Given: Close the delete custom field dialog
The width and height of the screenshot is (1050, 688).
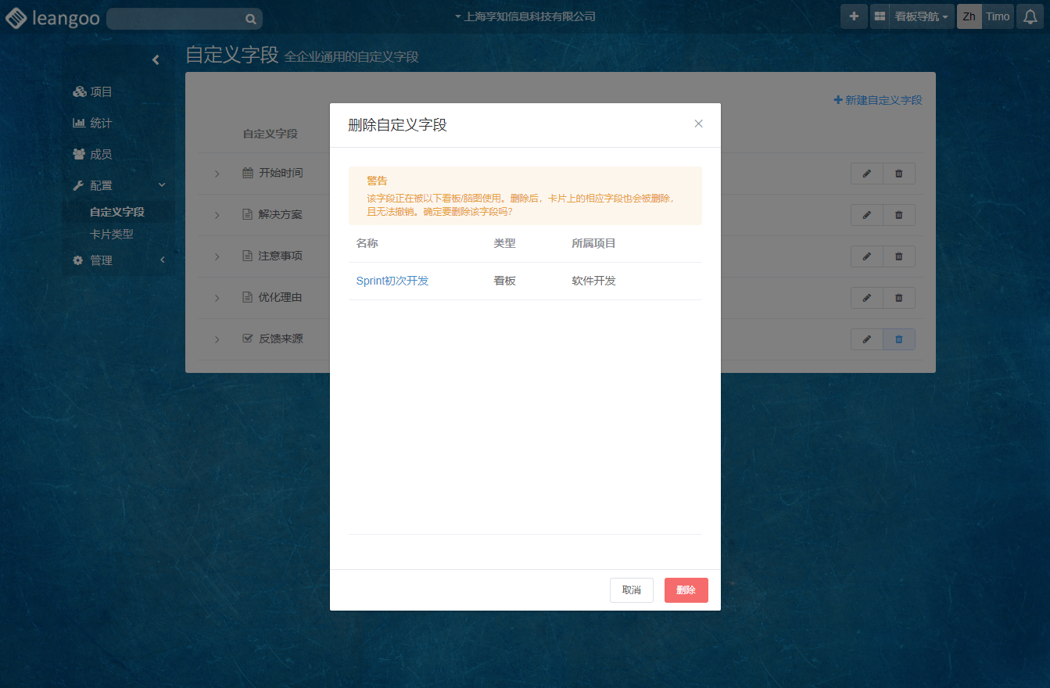Looking at the screenshot, I should [698, 124].
